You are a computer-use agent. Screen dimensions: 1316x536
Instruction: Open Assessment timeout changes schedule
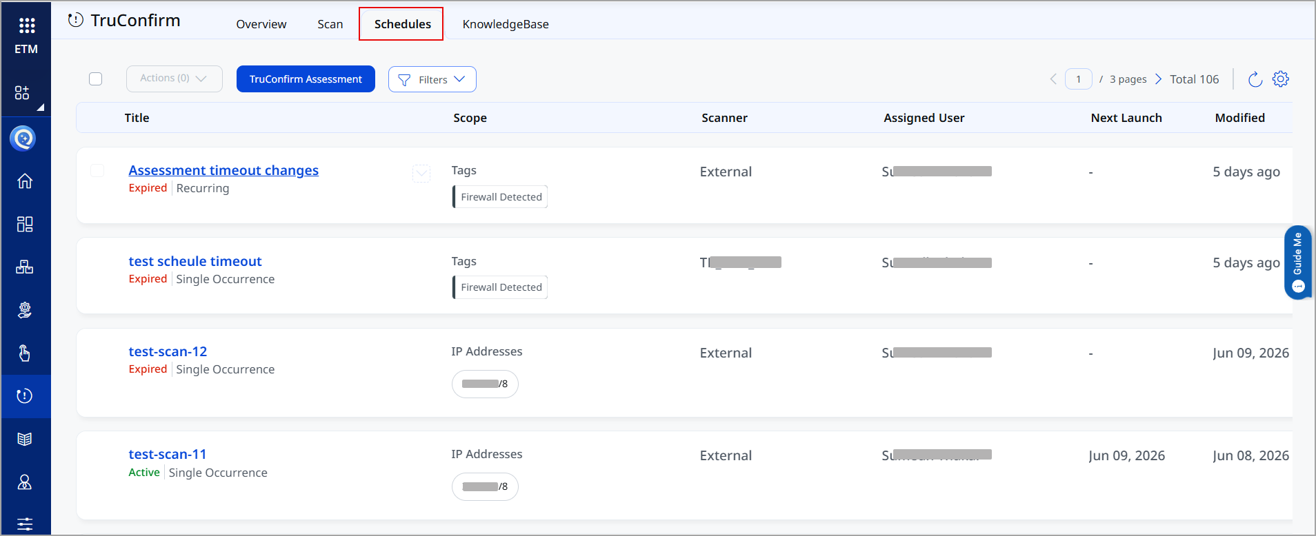(223, 170)
